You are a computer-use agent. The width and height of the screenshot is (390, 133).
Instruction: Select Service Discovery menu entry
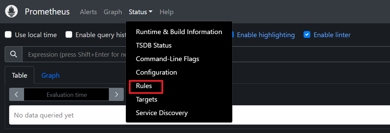click(x=162, y=113)
